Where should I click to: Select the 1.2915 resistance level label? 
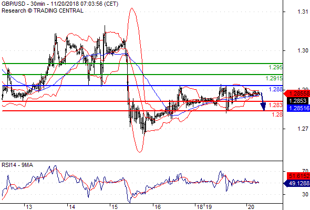tap(274, 78)
